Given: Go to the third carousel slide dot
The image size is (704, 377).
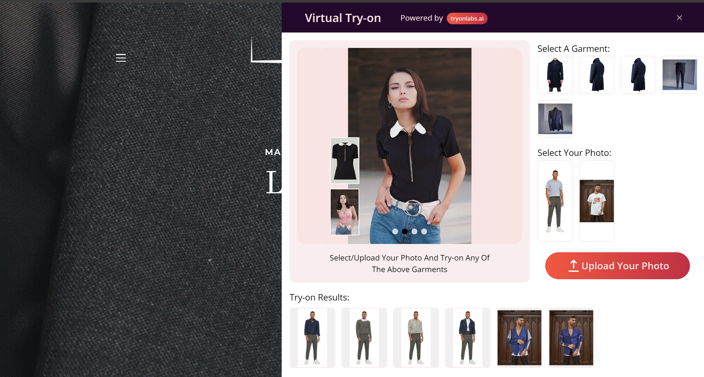Looking at the screenshot, I should [414, 232].
